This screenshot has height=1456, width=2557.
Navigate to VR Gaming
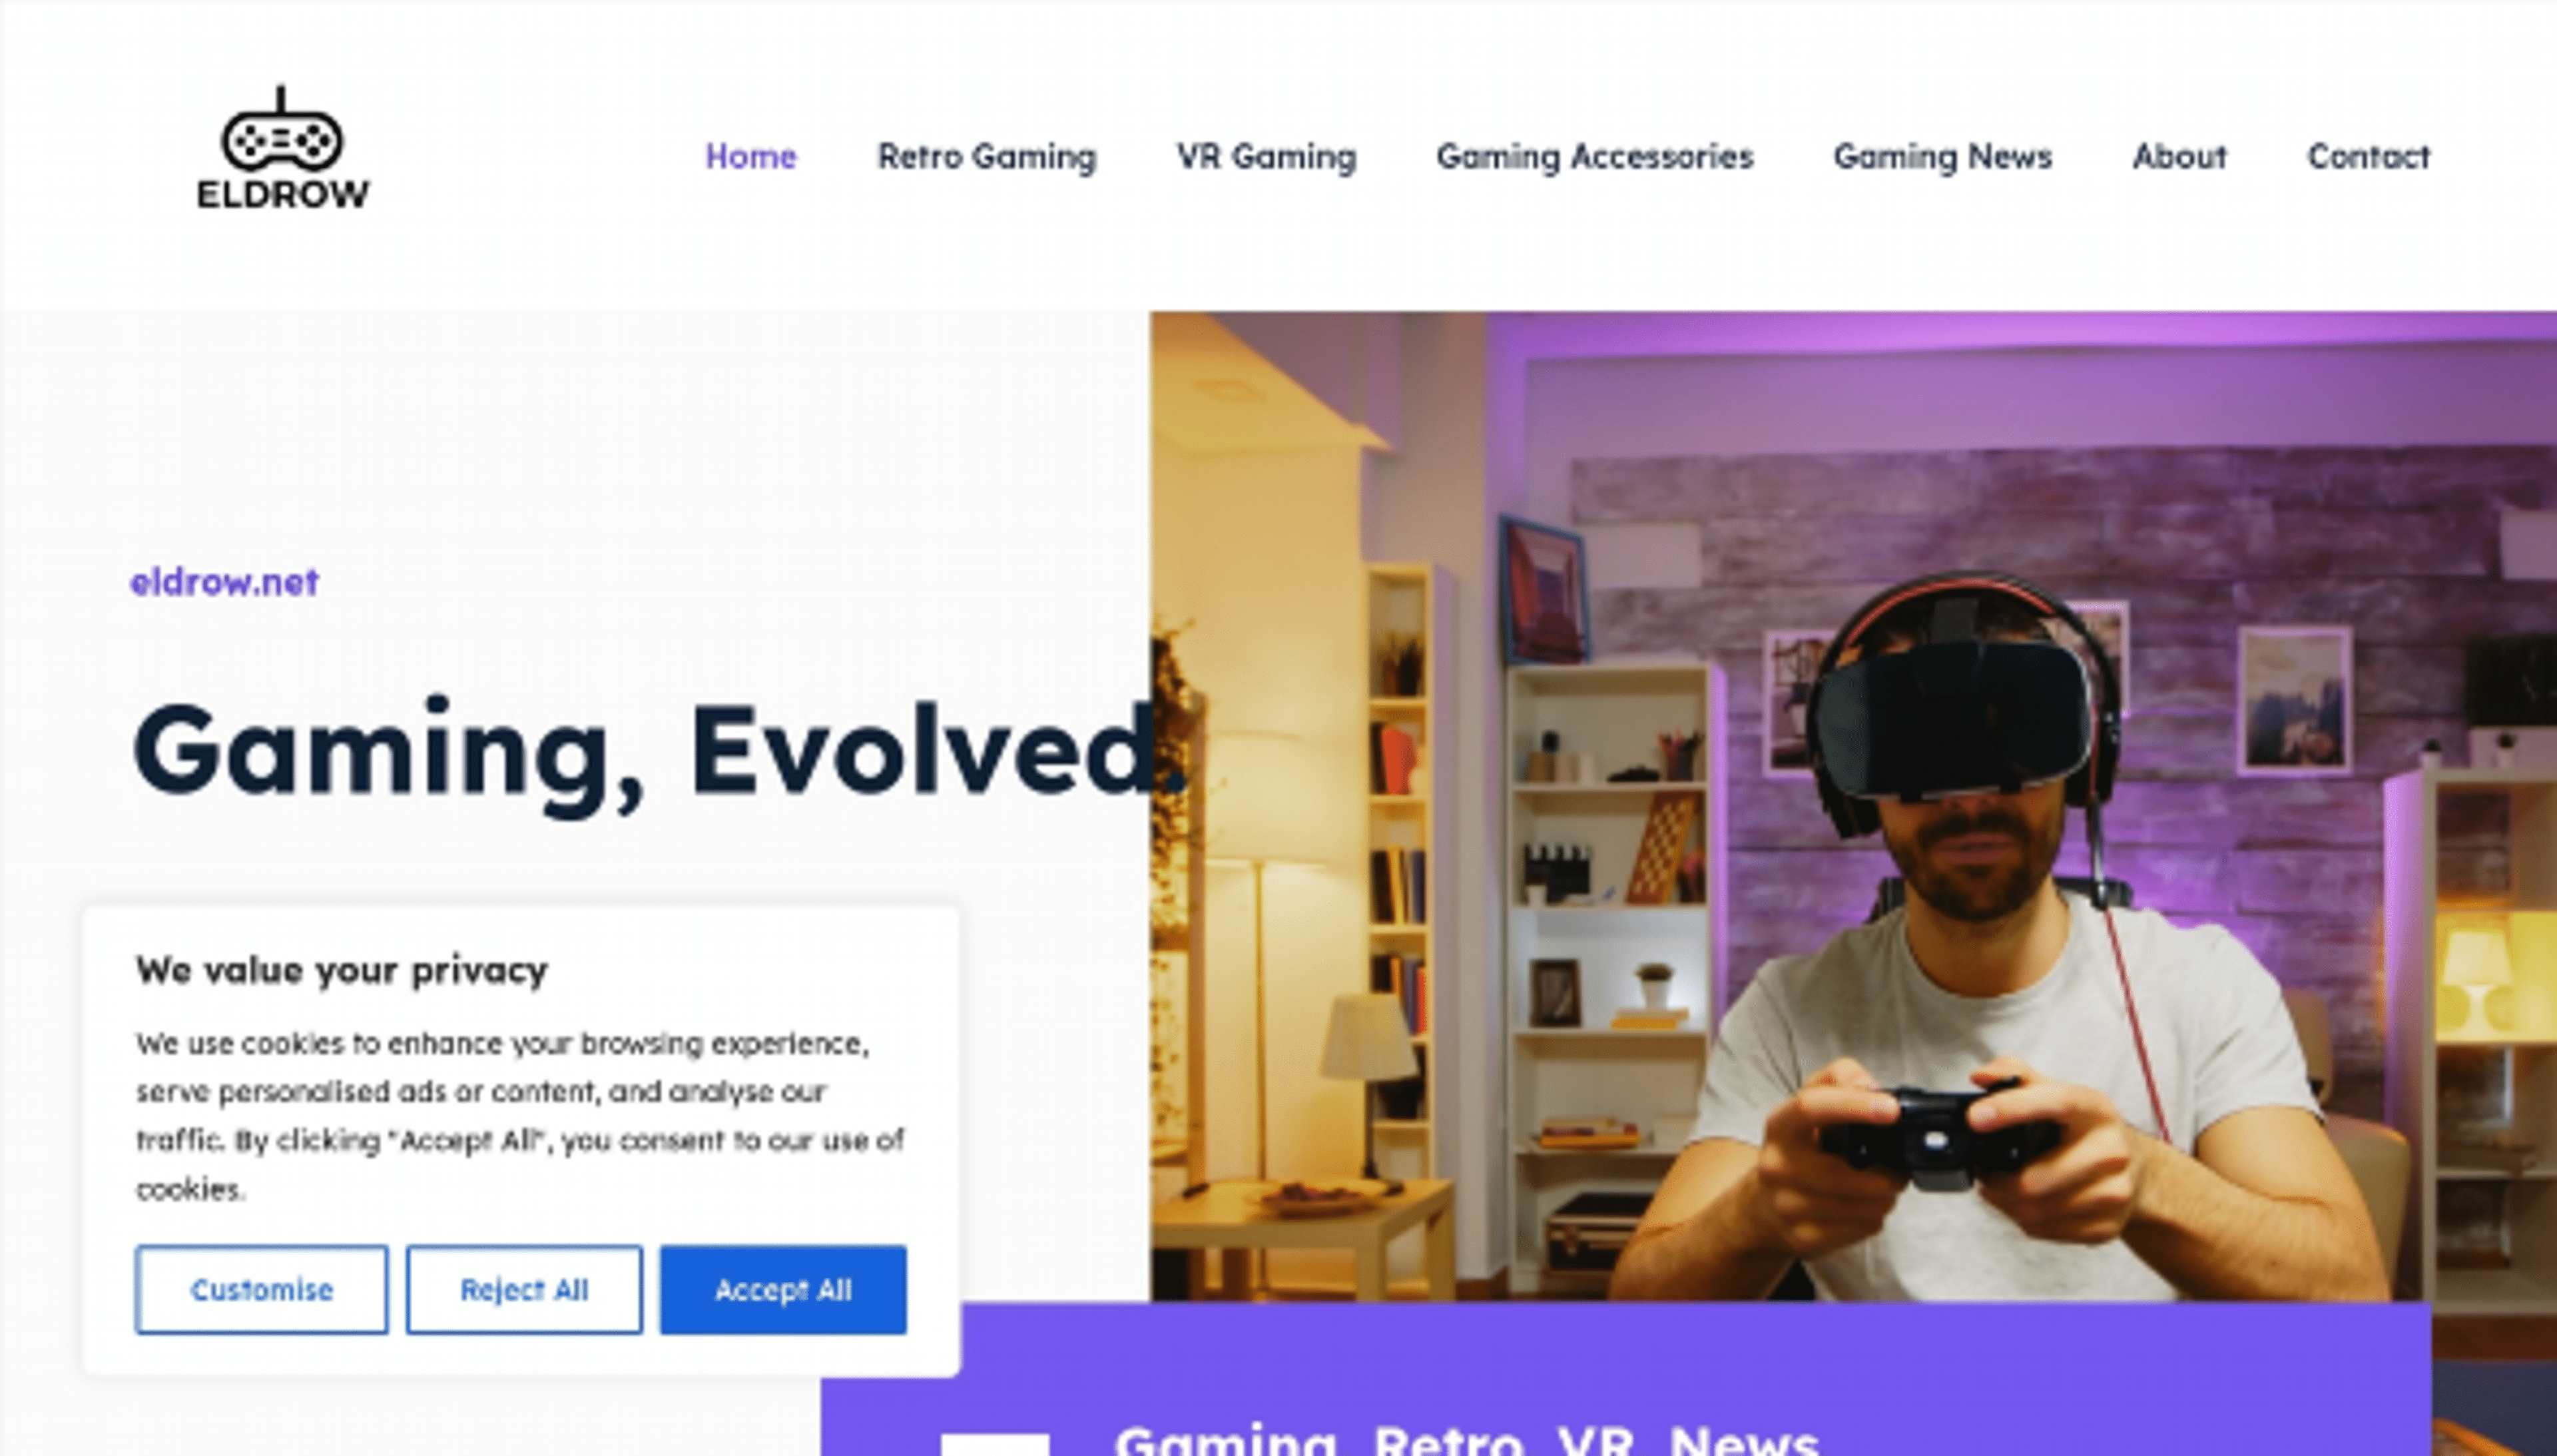coord(1265,157)
